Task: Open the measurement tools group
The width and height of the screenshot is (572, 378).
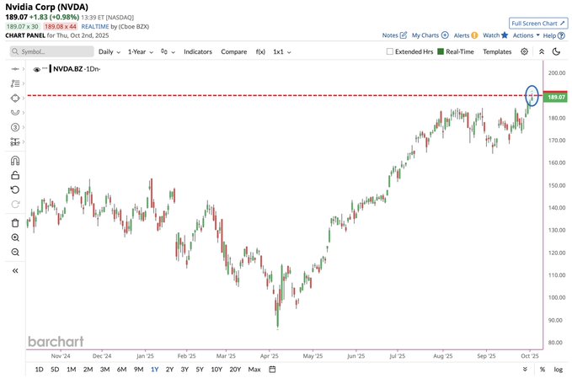Action: pos(15,141)
